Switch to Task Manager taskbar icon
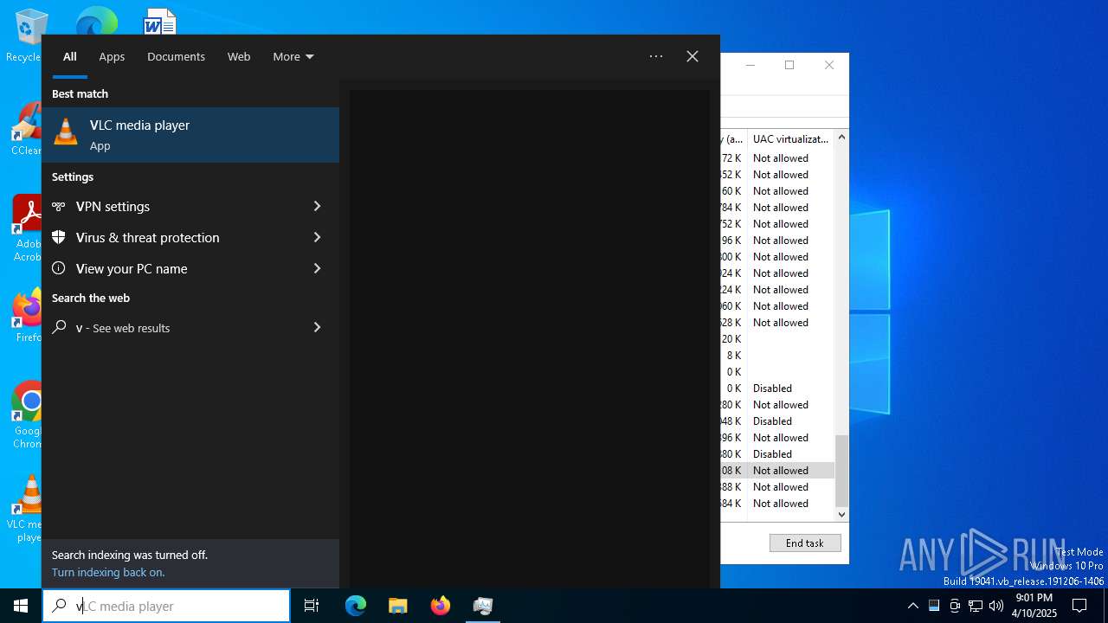Viewport: 1108px width, 623px height. [483, 606]
